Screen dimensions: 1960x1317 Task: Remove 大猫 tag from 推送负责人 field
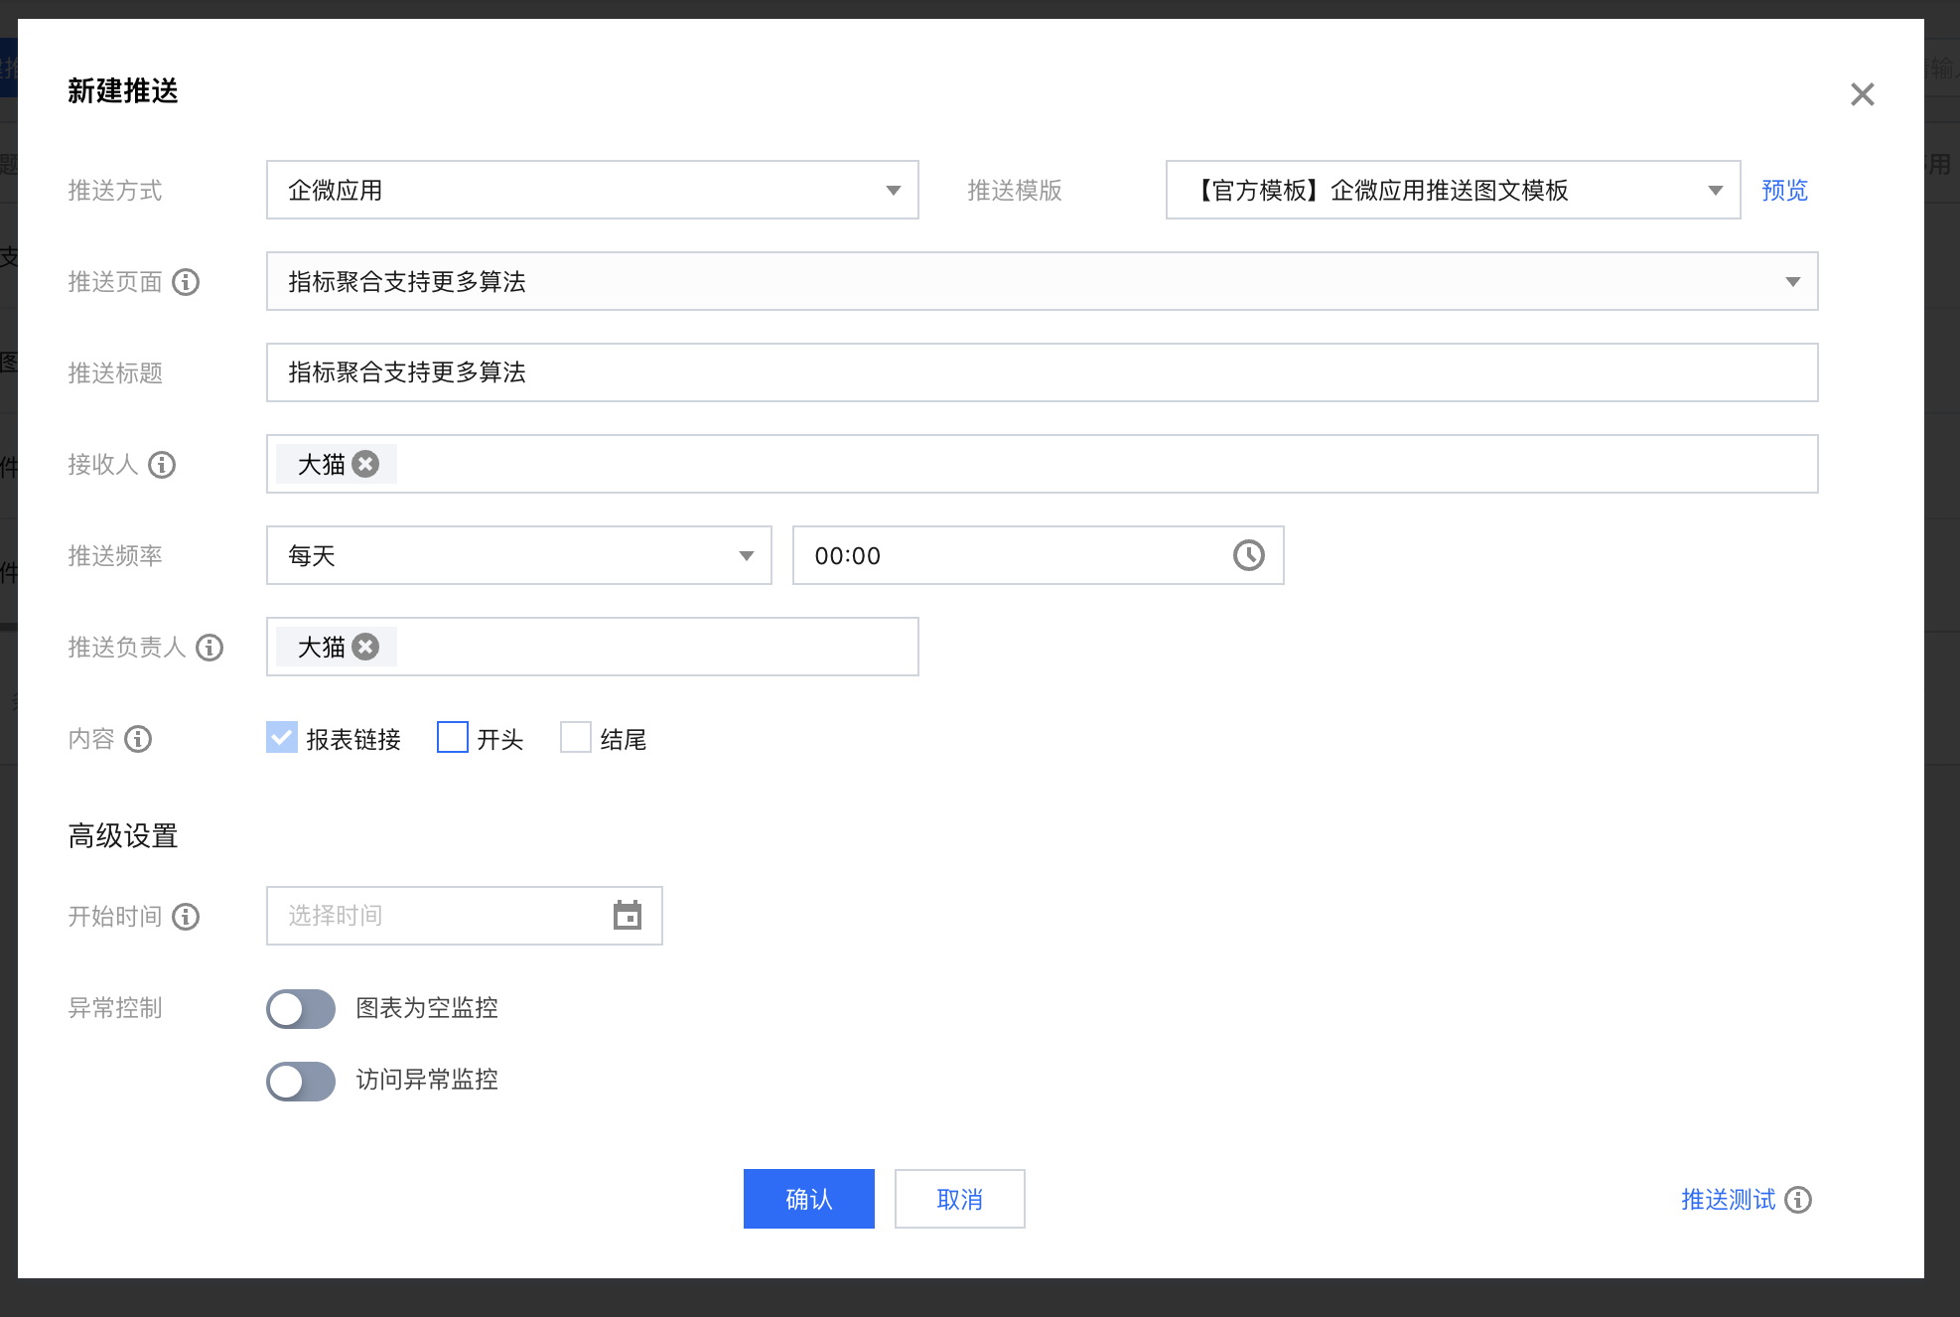pos(366,647)
